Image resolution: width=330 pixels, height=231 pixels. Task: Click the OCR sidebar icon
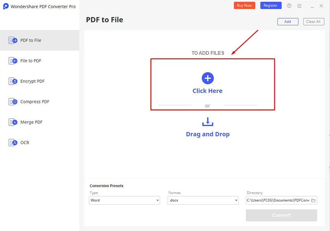[x=13, y=143]
